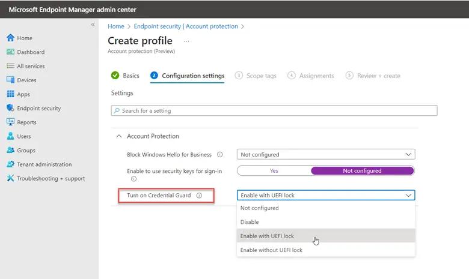This screenshot has height=279, width=469.
Task: Click info icon beside Turn on Credential Guard
Action: (199, 195)
